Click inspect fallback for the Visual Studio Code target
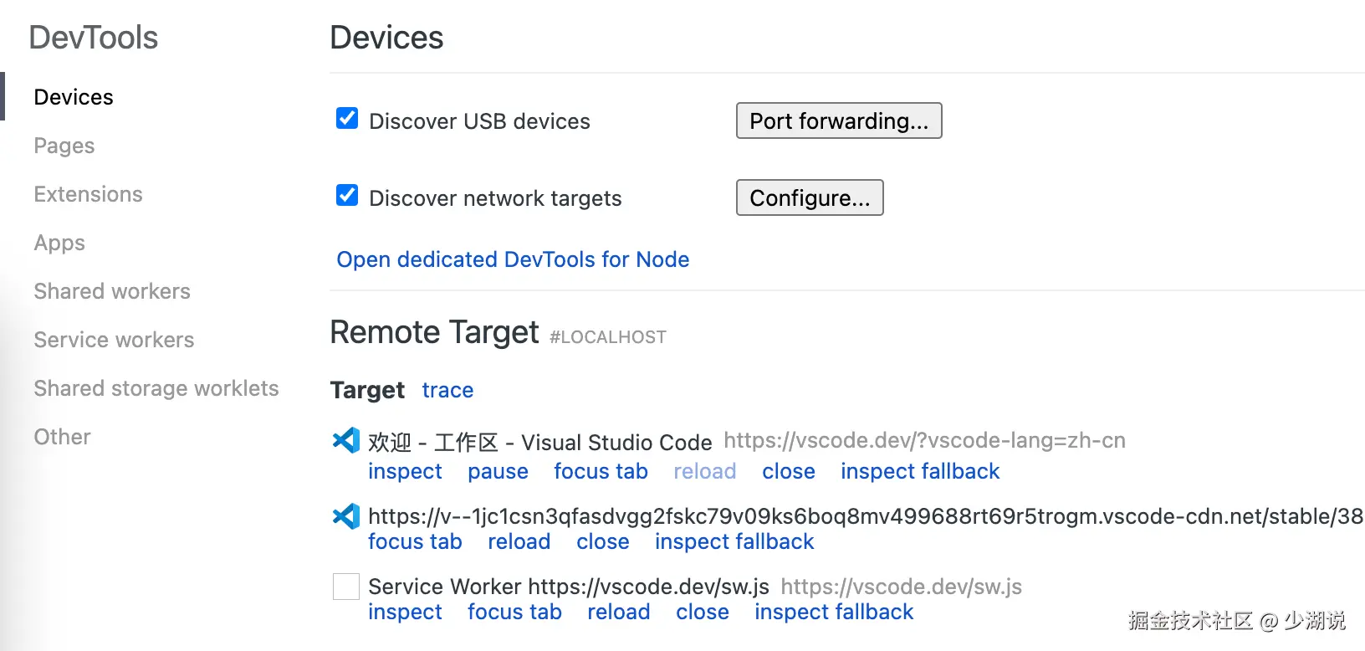This screenshot has width=1365, height=651. tap(920, 471)
